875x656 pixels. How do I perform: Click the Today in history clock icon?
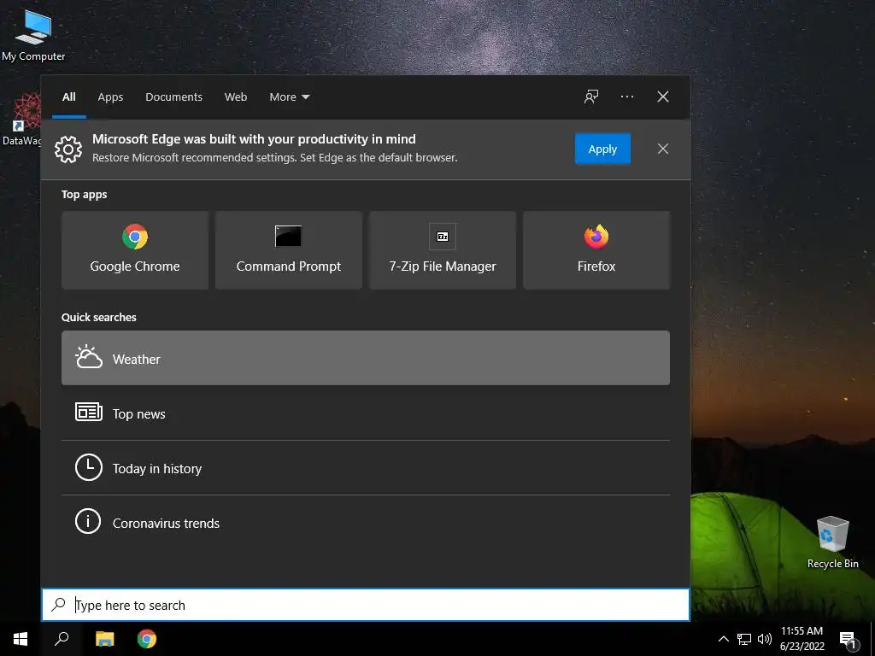pyautogui.click(x=89, y=467)
